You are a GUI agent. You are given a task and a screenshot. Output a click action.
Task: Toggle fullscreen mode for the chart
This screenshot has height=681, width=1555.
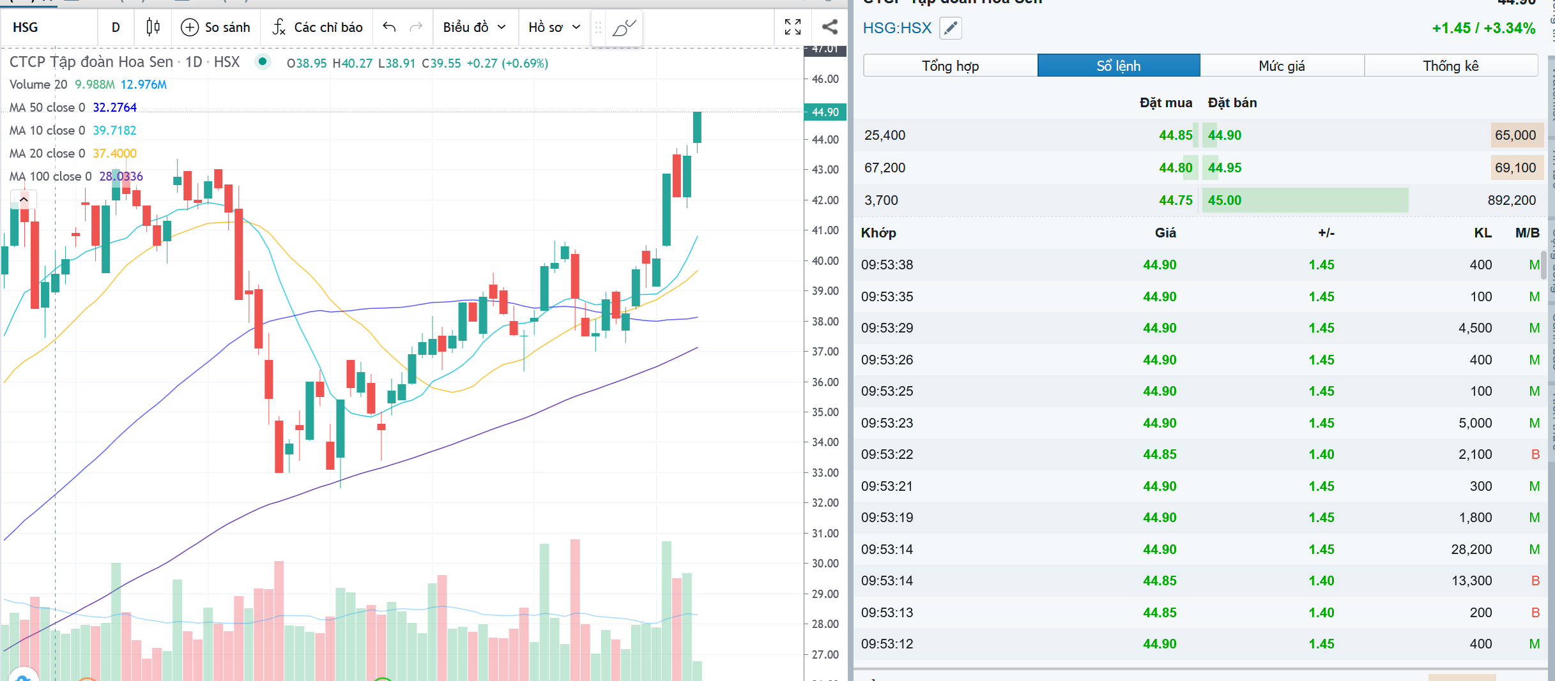[x=793, y=27]
